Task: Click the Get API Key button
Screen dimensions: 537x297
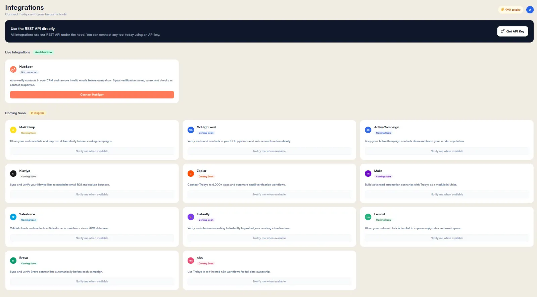Action: (512, 31)
